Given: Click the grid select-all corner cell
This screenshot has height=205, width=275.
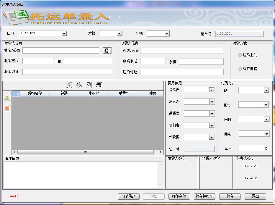Looking at the screenshot, I should click(16, 93).
